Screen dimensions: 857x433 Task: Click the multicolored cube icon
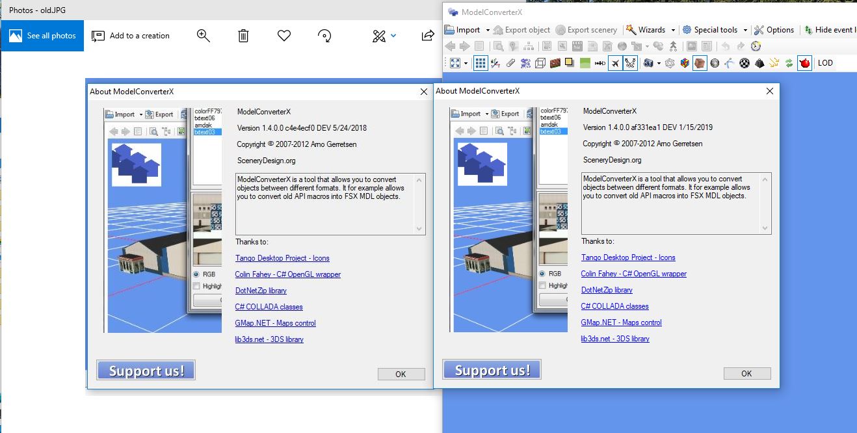685,63
